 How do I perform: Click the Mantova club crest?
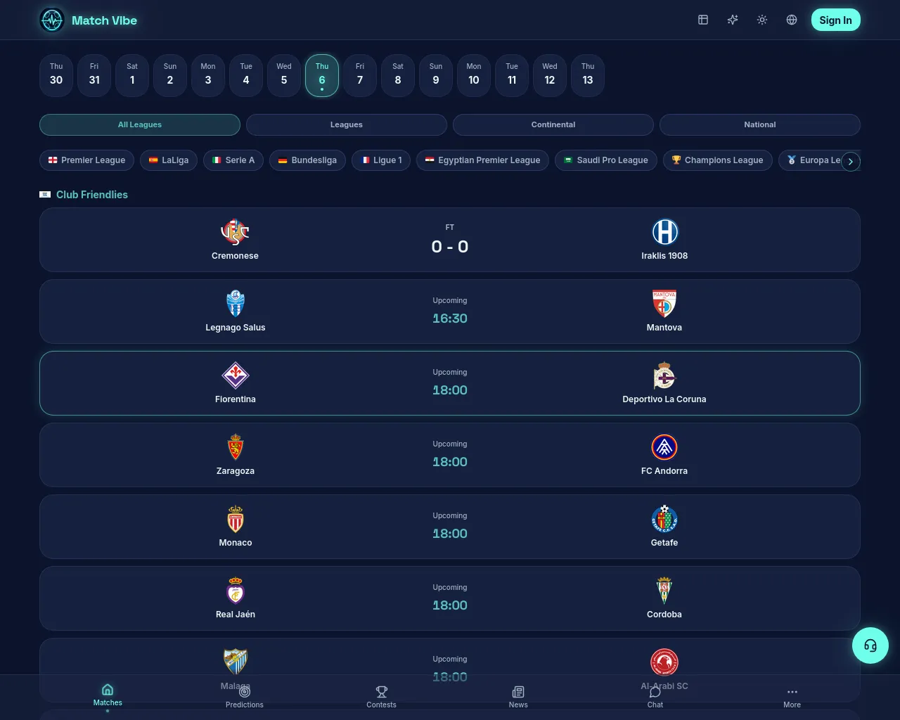664,304
